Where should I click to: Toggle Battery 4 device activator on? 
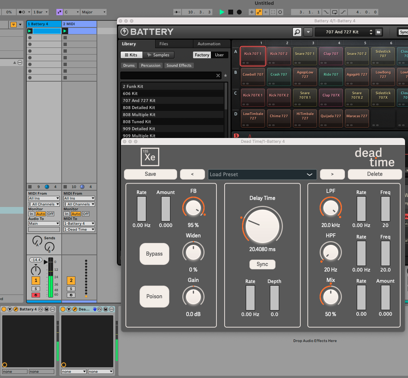[4, 309]
